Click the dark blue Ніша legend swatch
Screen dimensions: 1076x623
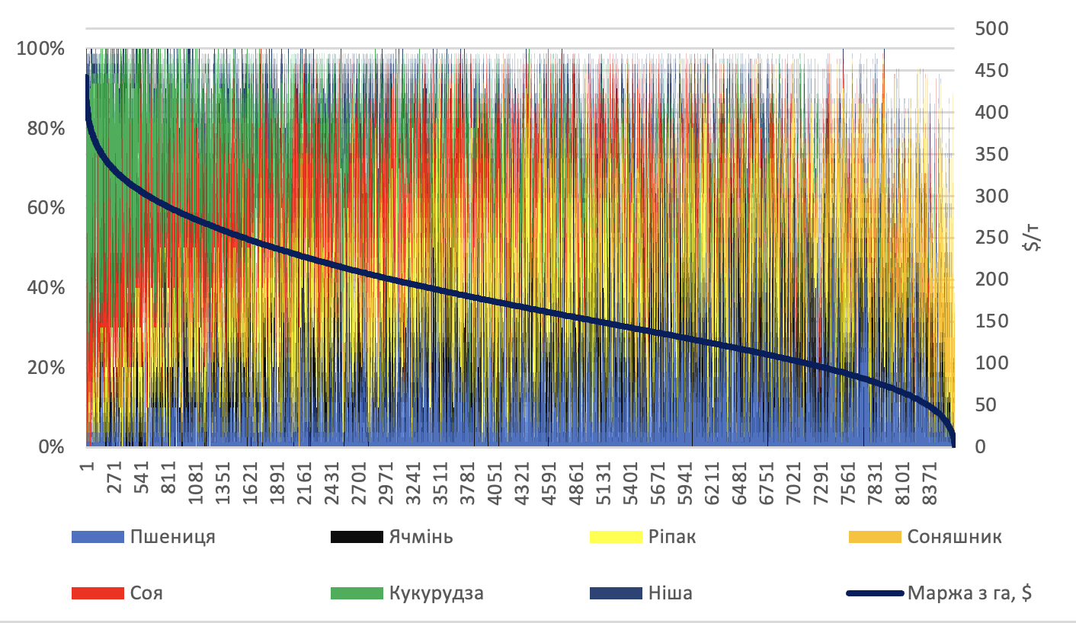[616, 593]
